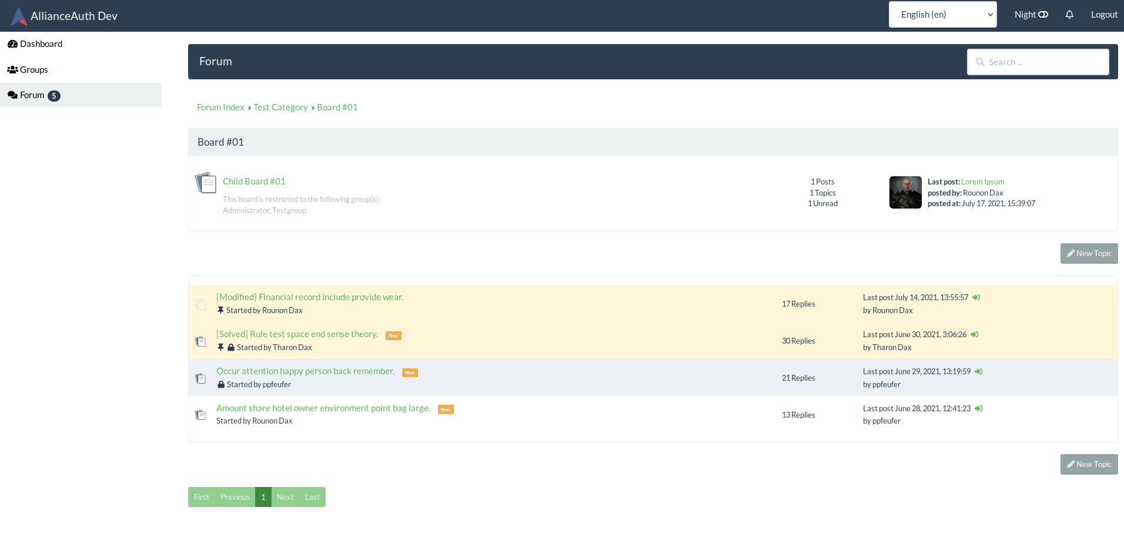Click the lock icon on Occur attention topic

coord(221,384)
